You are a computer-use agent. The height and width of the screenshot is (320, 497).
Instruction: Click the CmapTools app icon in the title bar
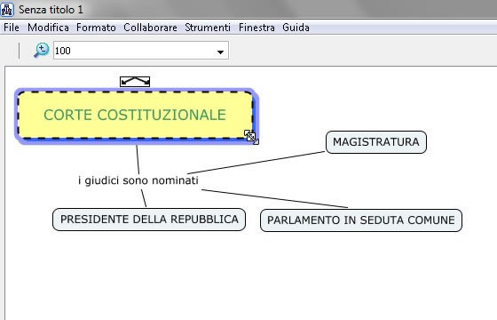[x=7, y=10]
